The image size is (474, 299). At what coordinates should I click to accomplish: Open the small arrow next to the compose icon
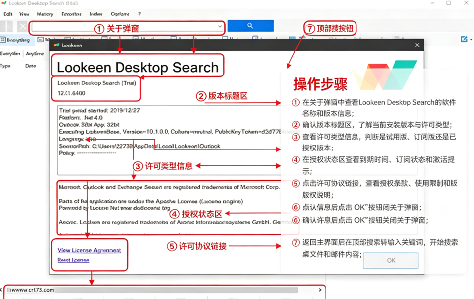click(471, 40)
